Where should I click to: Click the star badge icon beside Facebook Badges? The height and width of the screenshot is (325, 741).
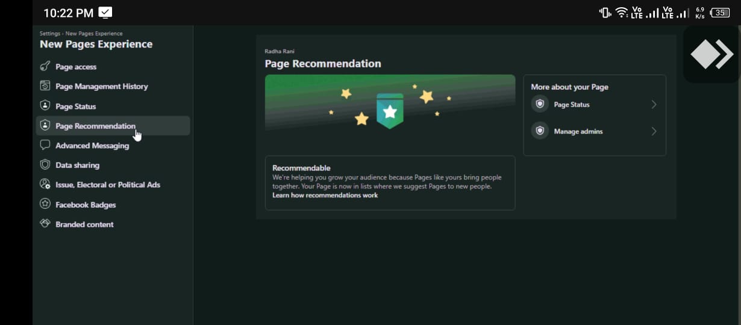tap(45, 204)
